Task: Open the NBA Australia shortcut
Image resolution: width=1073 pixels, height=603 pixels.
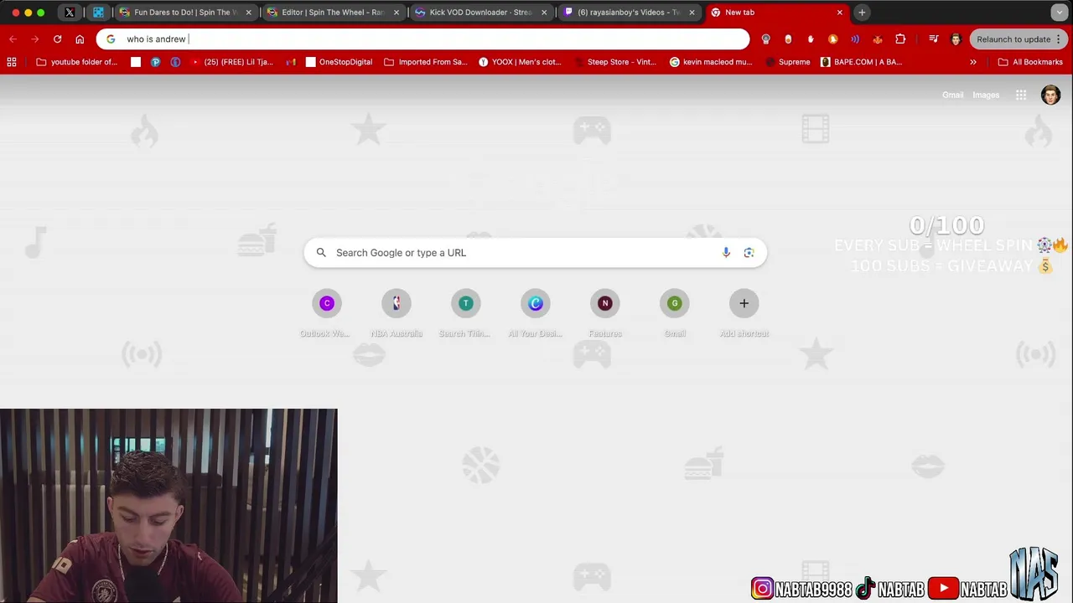Action: pyautogui.click(x=397, y=313)
